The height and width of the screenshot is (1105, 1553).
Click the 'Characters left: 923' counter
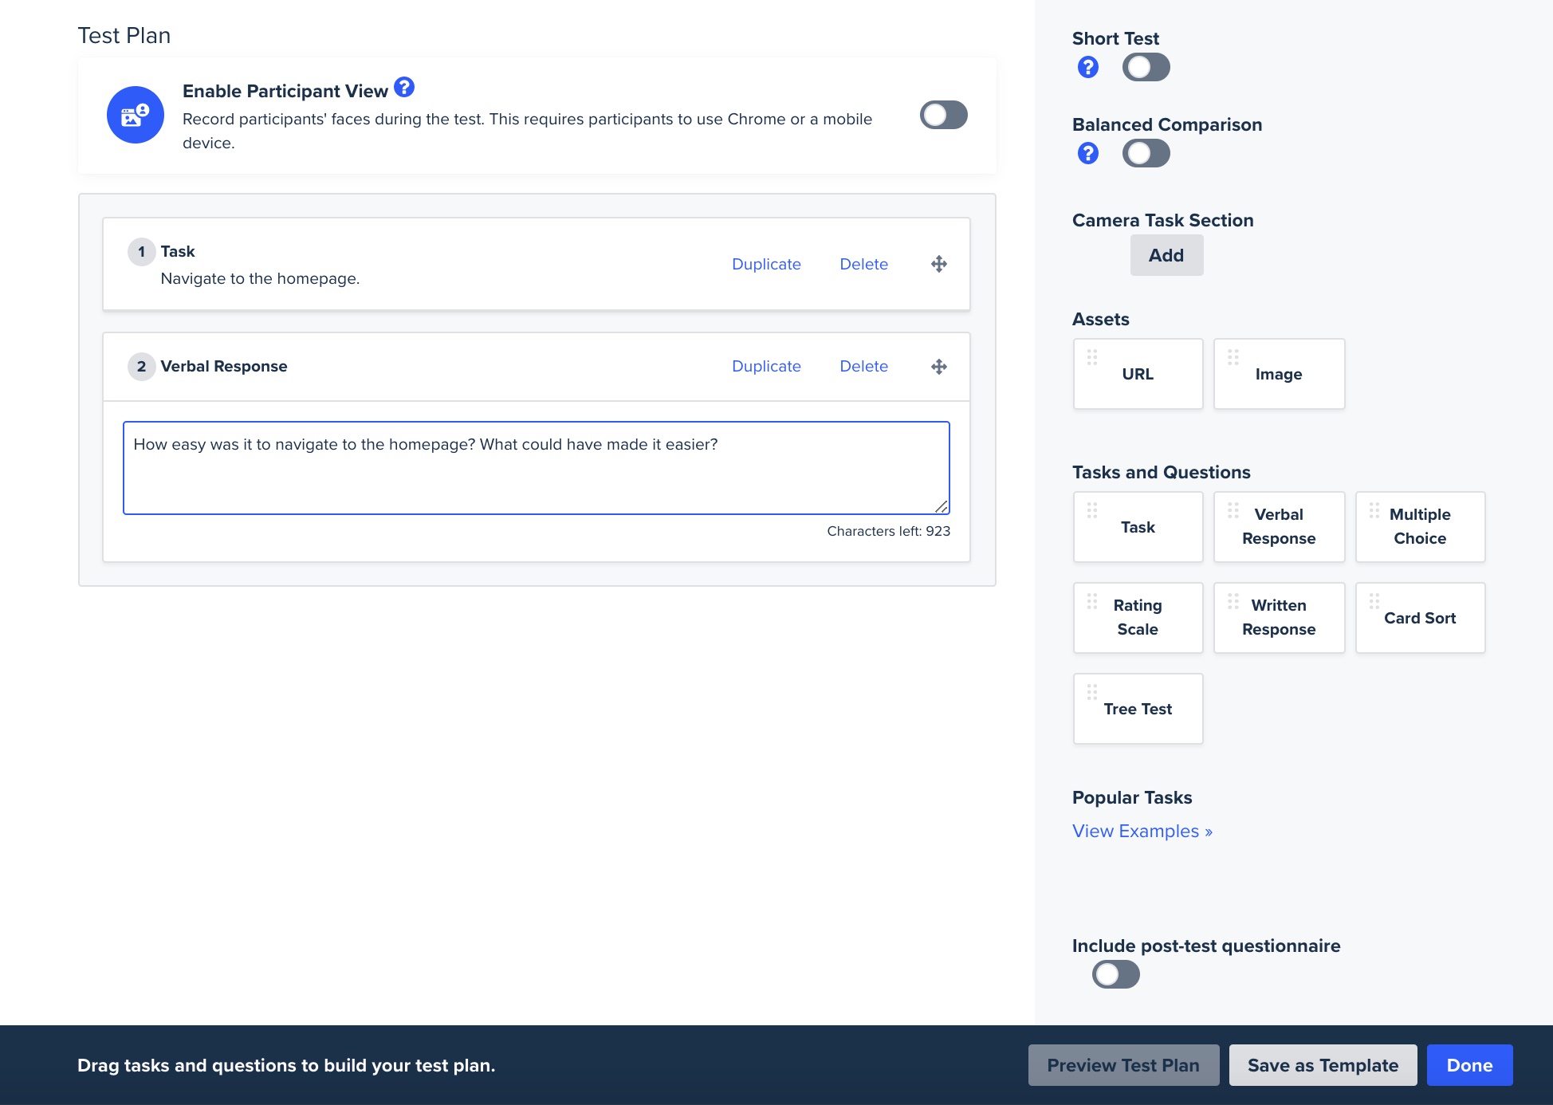[x=889, y=531]
